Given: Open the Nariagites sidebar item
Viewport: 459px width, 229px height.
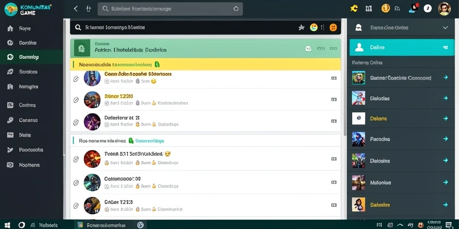Looking at the screenshot, I should point(31,87).
